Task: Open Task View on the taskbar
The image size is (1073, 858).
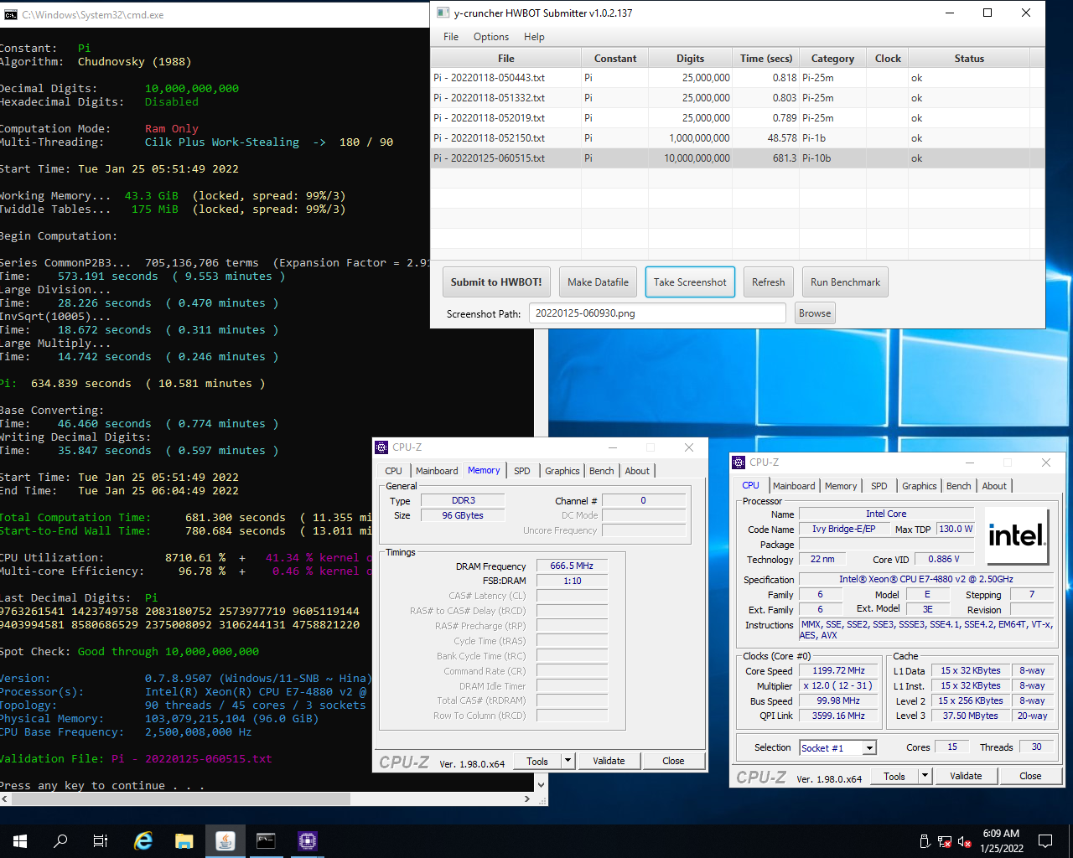Action: (101, 841)
